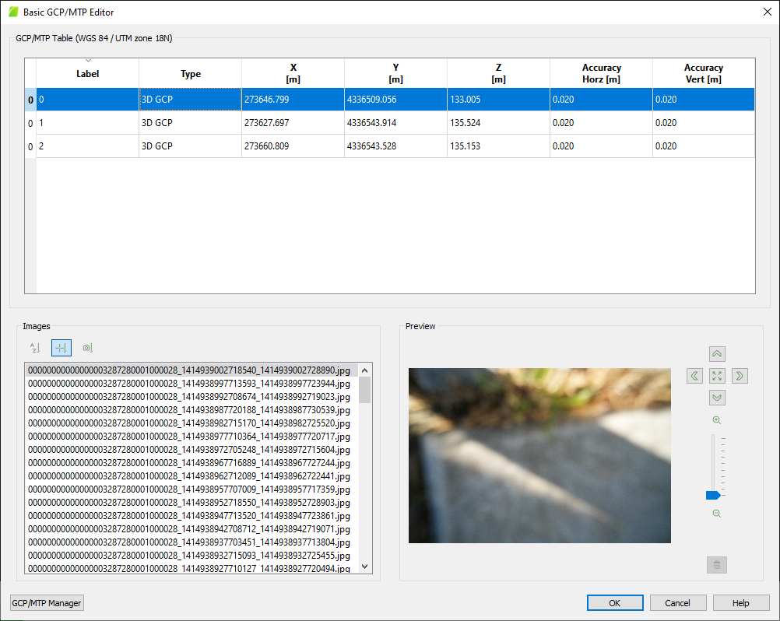Click the trash icon to remove mark
Screen dimensions: 780x621
[717, 565]
